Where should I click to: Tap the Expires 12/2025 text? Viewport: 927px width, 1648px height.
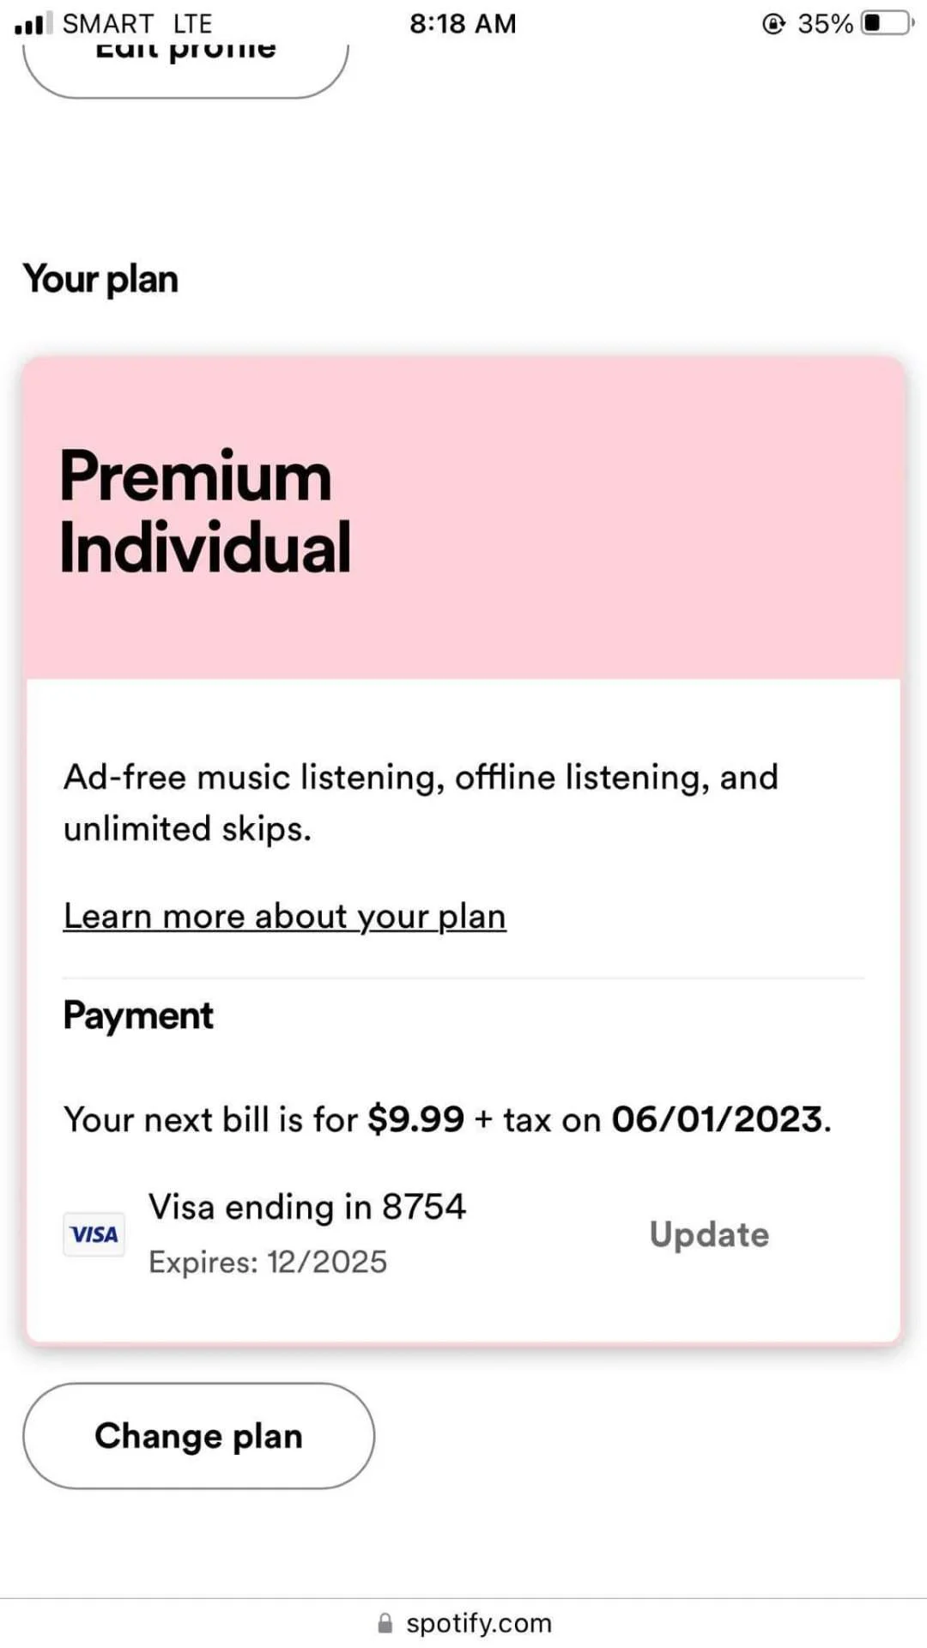tap(268, 1262)
